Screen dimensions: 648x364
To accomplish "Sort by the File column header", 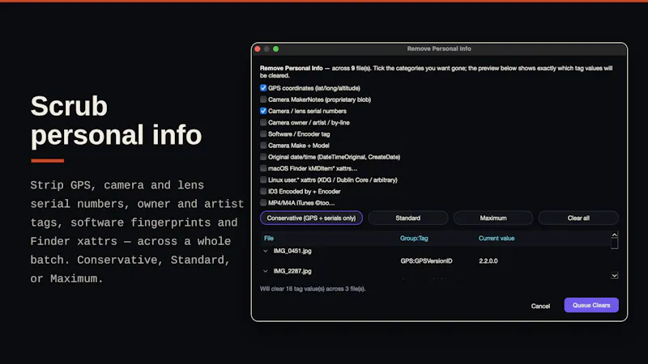I will click(x=269, y=238).
